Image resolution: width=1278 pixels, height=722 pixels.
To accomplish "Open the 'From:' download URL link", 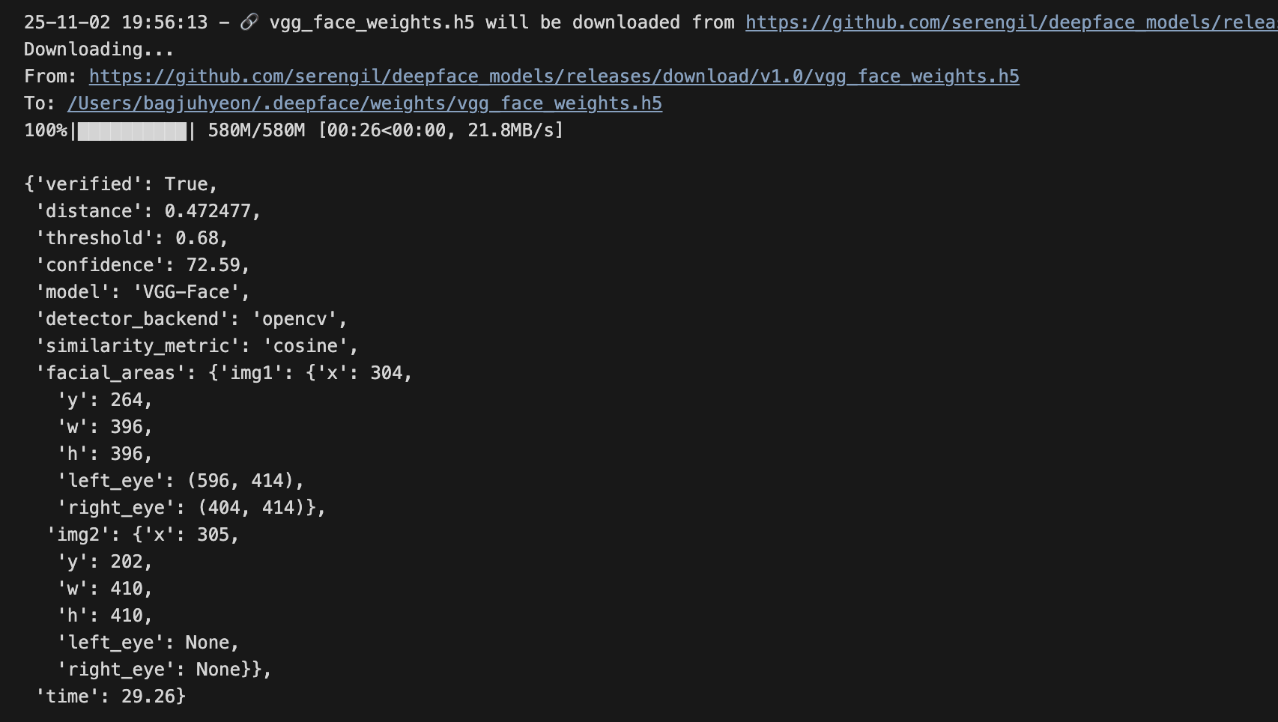I will (x=554, y=76).
